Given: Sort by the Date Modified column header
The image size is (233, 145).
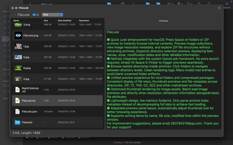Looking at the screenshot, I should click(x=64, y=21).
